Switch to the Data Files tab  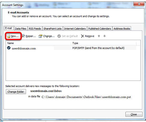click(x=21, y=29)
